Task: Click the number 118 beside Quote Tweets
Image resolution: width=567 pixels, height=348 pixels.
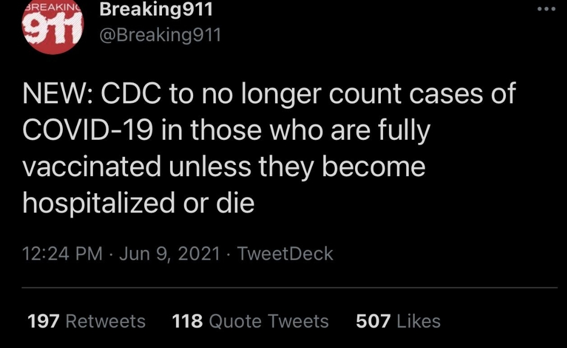Action: pyautogui.click(x=187, y=321)
